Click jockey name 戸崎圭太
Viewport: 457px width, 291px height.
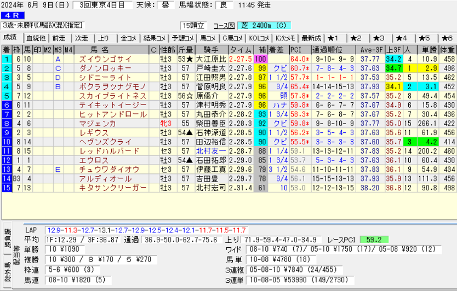pos(210,68)
